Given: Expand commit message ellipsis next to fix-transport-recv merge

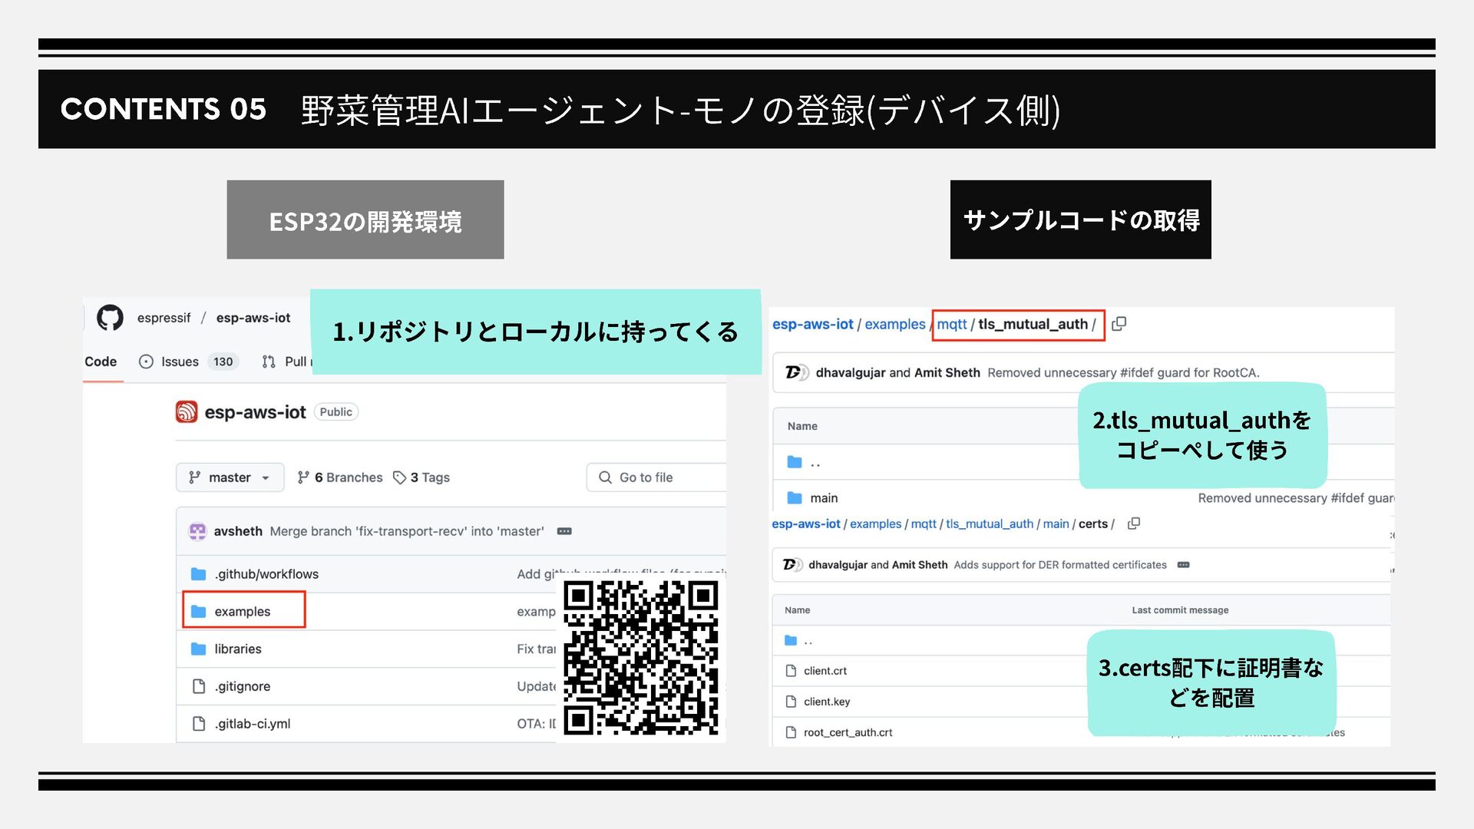Looking at the screenshot, I should [564, 531].
